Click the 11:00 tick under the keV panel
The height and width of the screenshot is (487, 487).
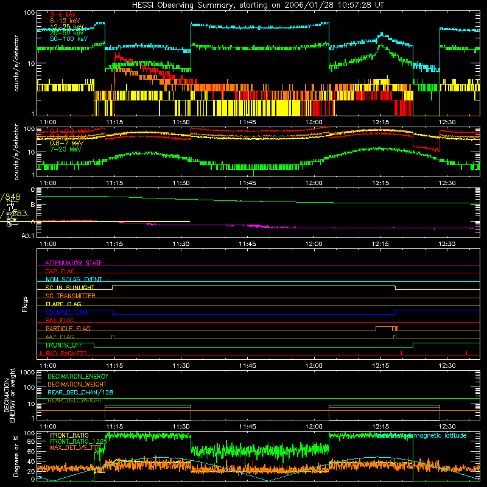(48, 122)
